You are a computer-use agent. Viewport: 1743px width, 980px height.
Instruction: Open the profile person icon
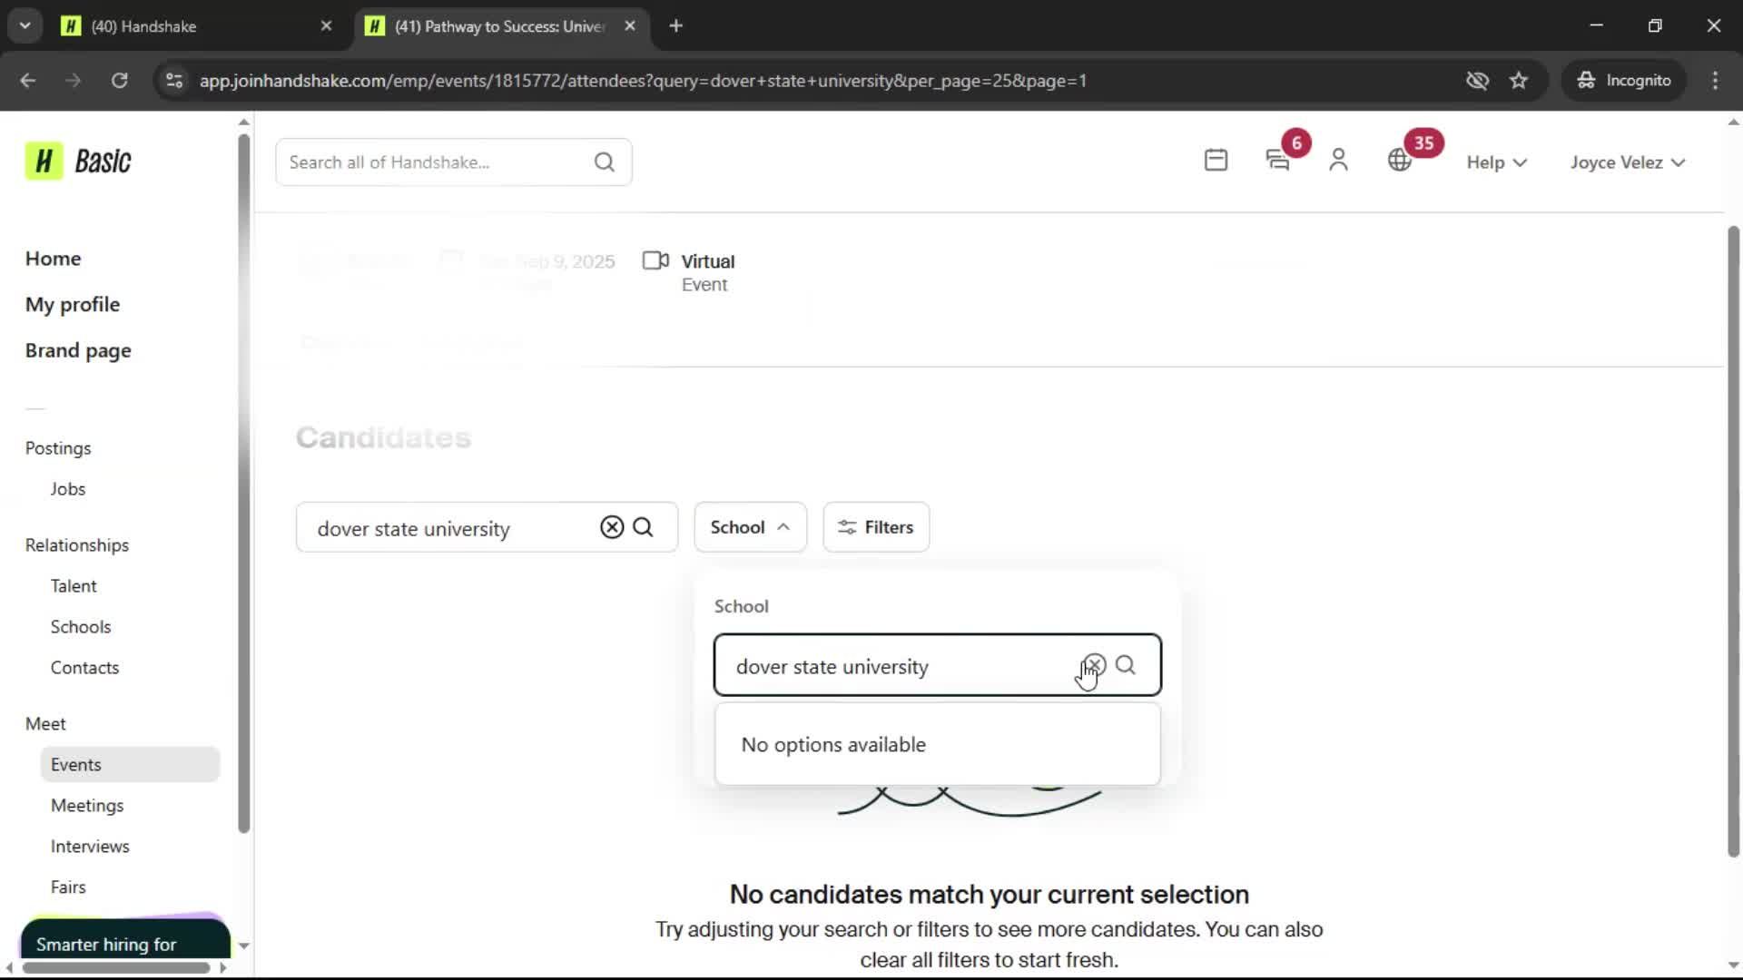[1338, 161]
